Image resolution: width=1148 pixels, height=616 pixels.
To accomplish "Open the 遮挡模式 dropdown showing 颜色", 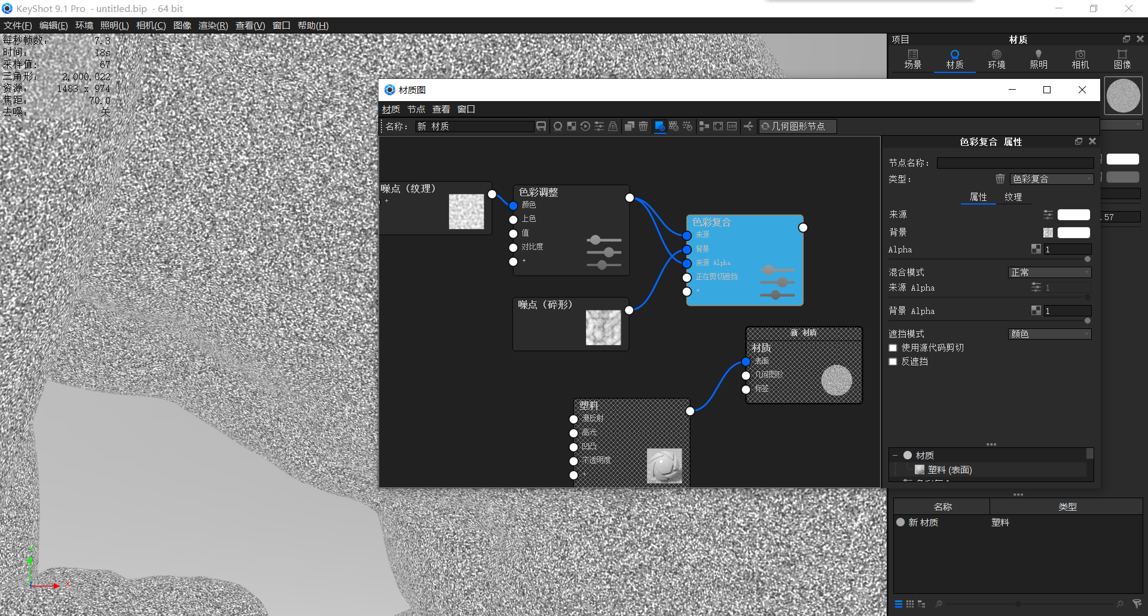I will pos(1049,334).
